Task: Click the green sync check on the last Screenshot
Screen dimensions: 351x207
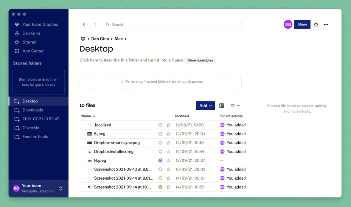Action: 160,187
